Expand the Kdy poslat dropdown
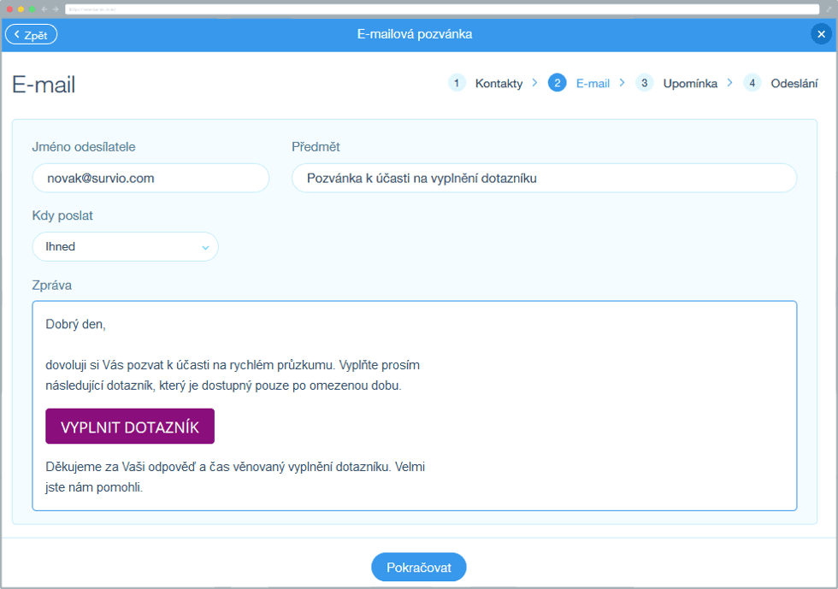This screenshot has height=589, width=838. pyautogui.click(x=125, y=246)
